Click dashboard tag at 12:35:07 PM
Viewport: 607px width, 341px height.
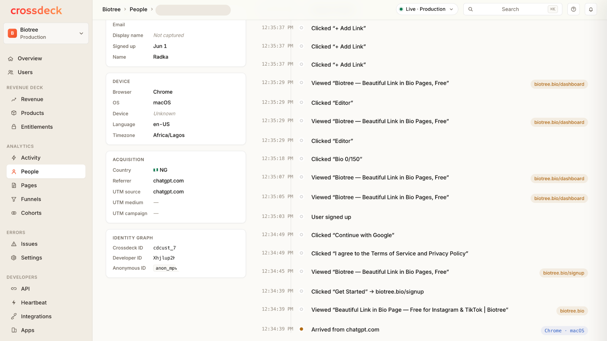[x=559, y=179]
